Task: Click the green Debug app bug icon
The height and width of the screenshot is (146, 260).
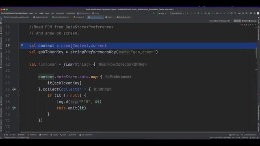Action: click(198, 13)
